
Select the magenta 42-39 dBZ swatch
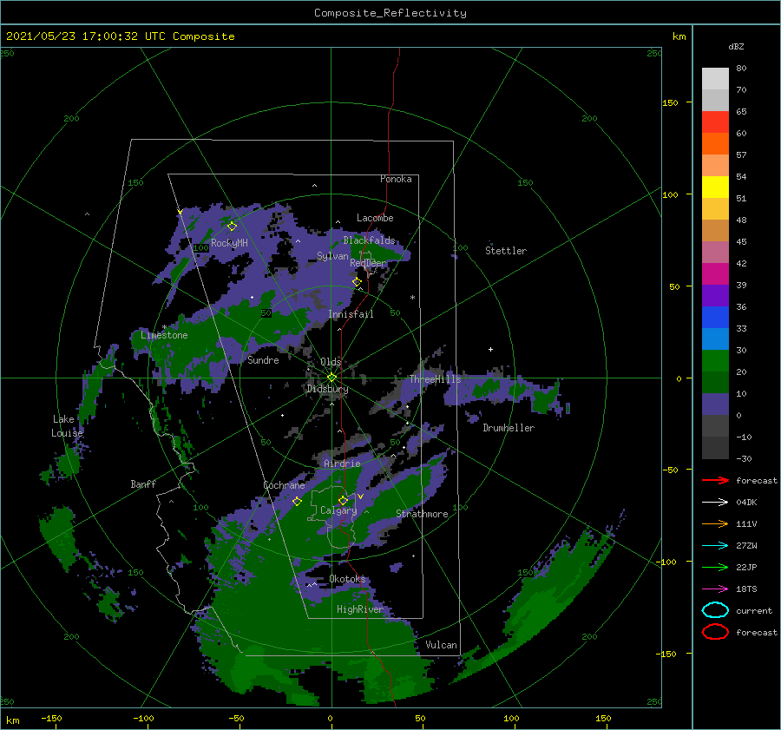715,274
